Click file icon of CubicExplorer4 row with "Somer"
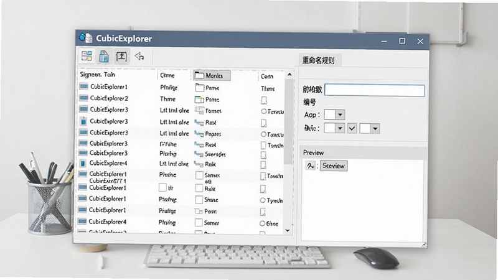Image resolution: width=498 pixels, height=280 pixels. pyautogui.click(x=82, y=222)
